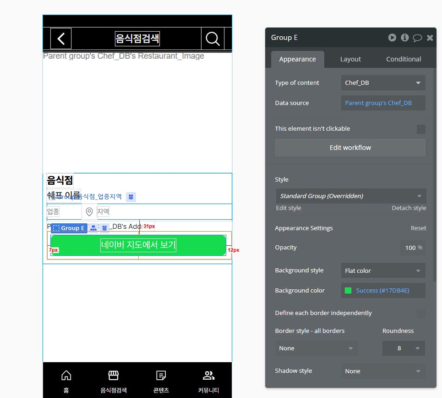
Task: Open Border style all borders dropdown
Action: pos(316,348)
